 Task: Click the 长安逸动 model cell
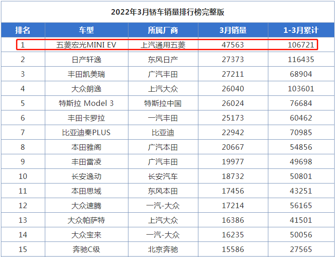point(86,177)
